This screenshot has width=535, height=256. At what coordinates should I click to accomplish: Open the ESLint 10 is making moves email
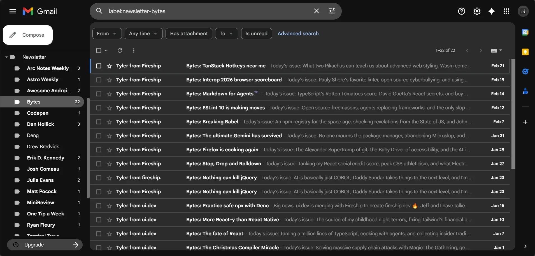(x=300, y=108)
